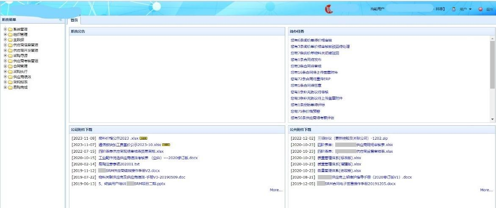Click More... under 公共附件下载
Image resolution: width=496 pixels, height=208 pixels.
click(x=486, y=190)
